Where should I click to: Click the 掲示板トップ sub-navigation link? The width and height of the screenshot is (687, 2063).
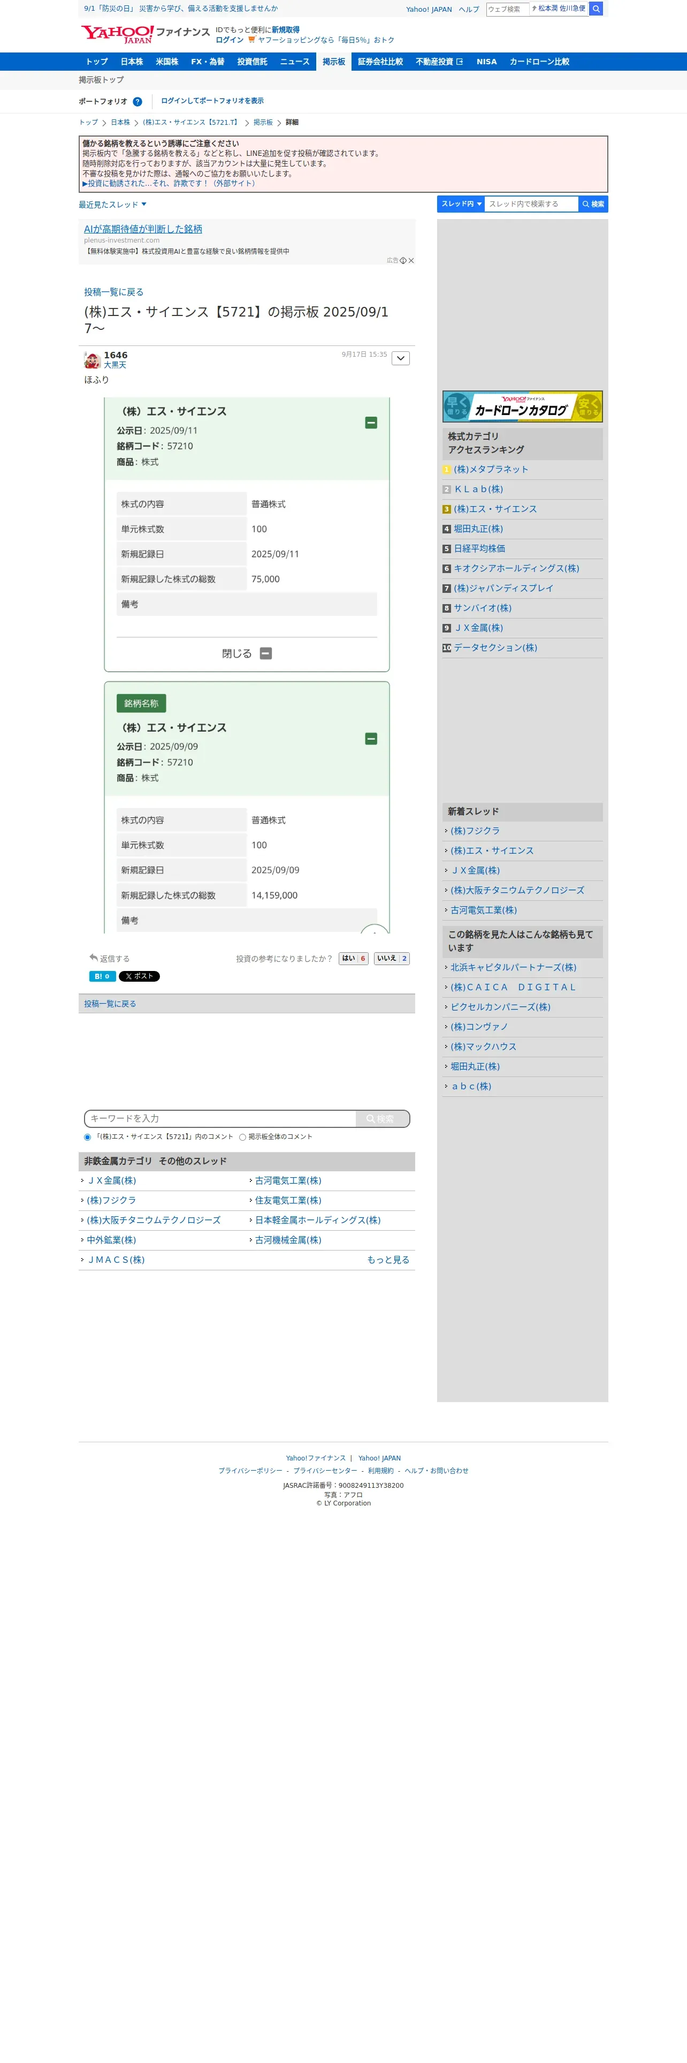tap(101, 80)
